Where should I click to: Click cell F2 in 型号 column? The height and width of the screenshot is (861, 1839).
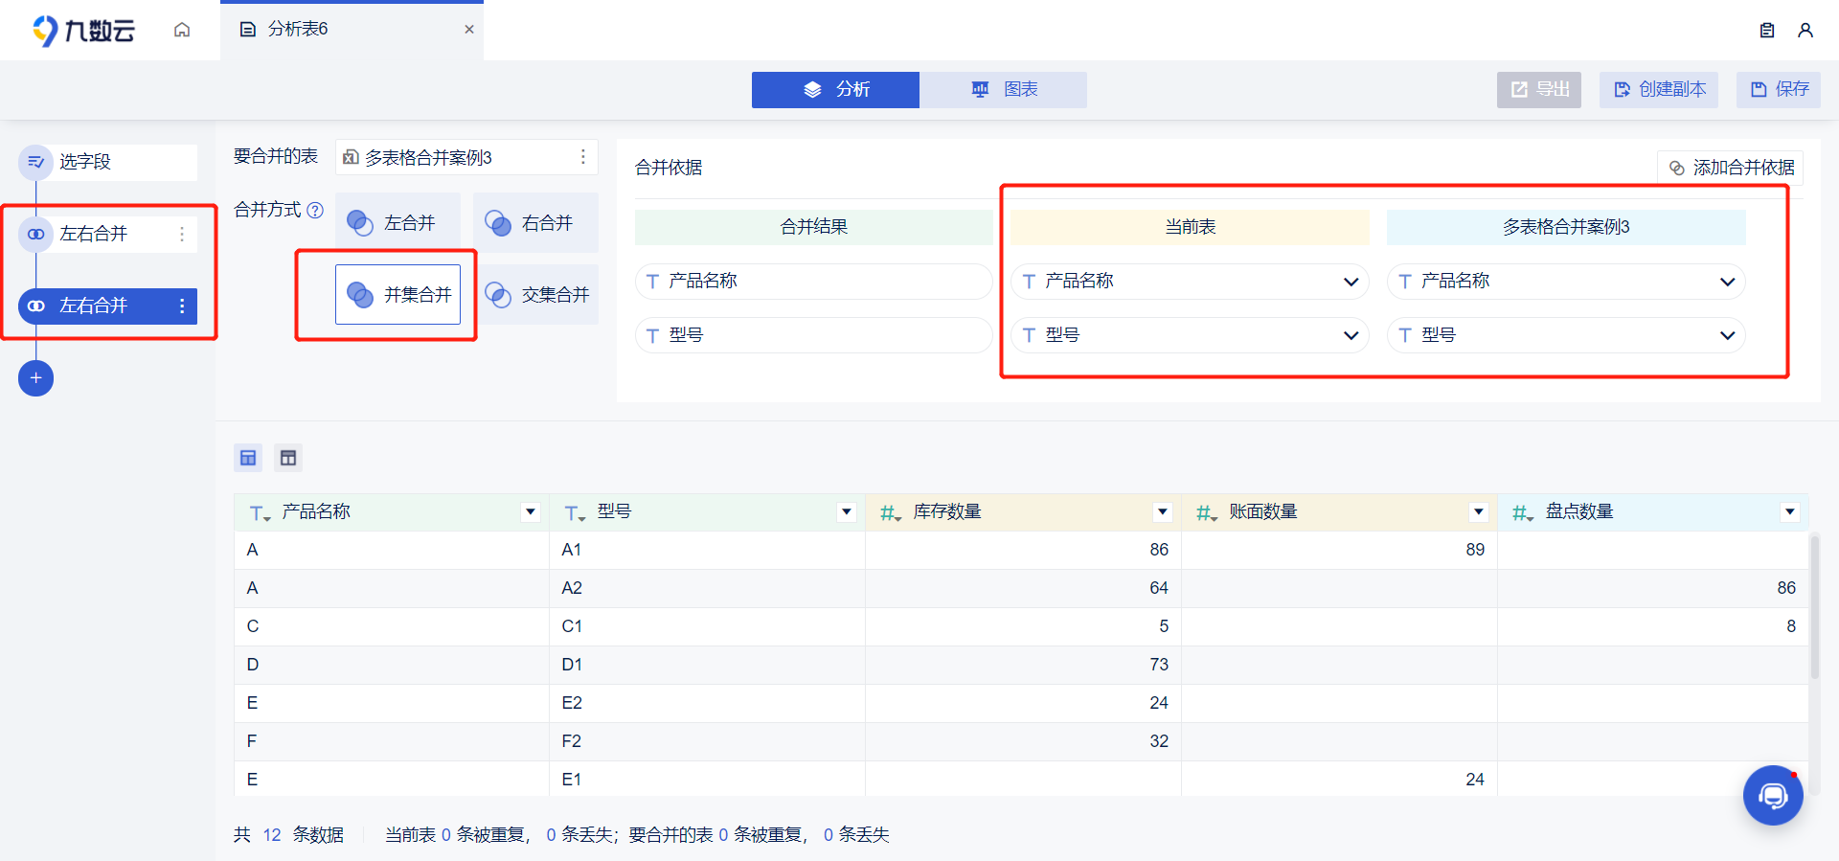[x=707, y=741]
